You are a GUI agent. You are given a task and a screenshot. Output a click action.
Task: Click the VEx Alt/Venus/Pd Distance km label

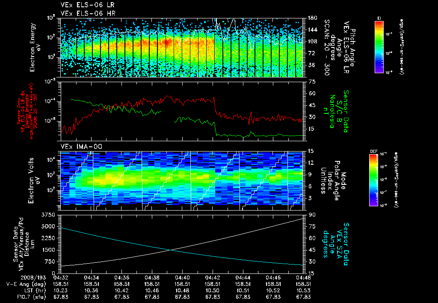pos(24,244)
